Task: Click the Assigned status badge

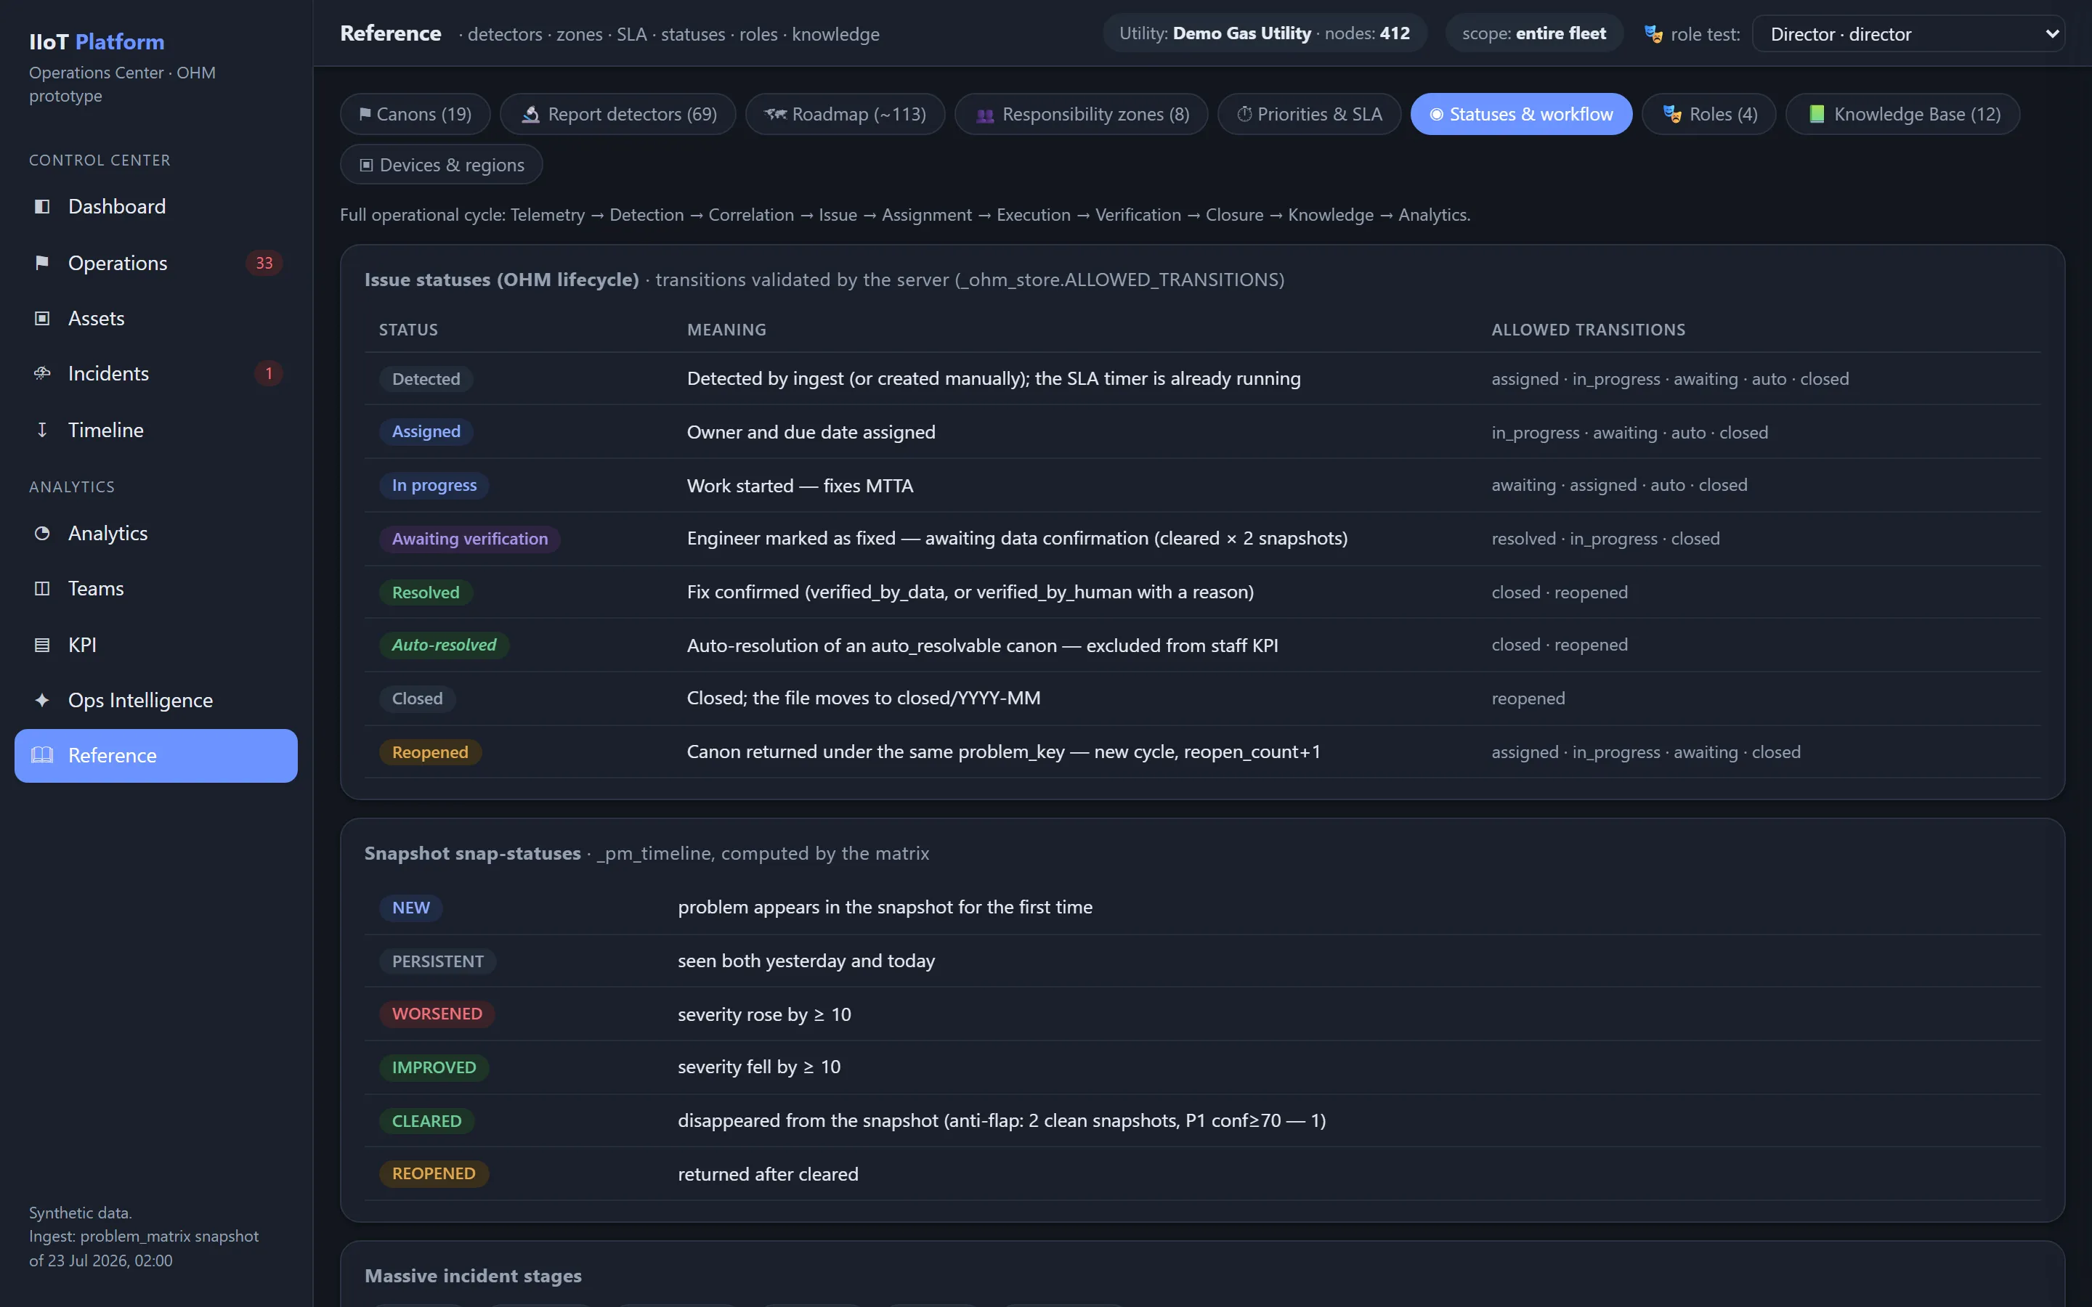Action: coord(426,431)
